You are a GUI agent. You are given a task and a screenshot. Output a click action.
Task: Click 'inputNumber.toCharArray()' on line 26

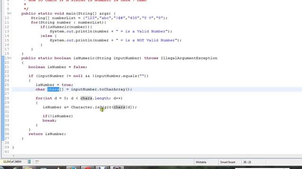pyautogui.click(x=100, y=89)
